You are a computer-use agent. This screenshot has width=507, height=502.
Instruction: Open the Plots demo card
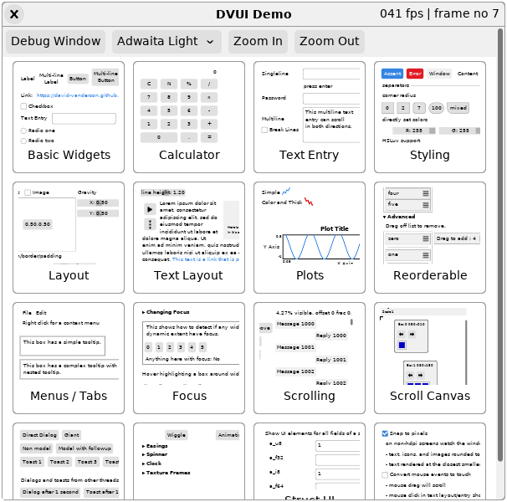pyautogui.click(x=310, y=238)
